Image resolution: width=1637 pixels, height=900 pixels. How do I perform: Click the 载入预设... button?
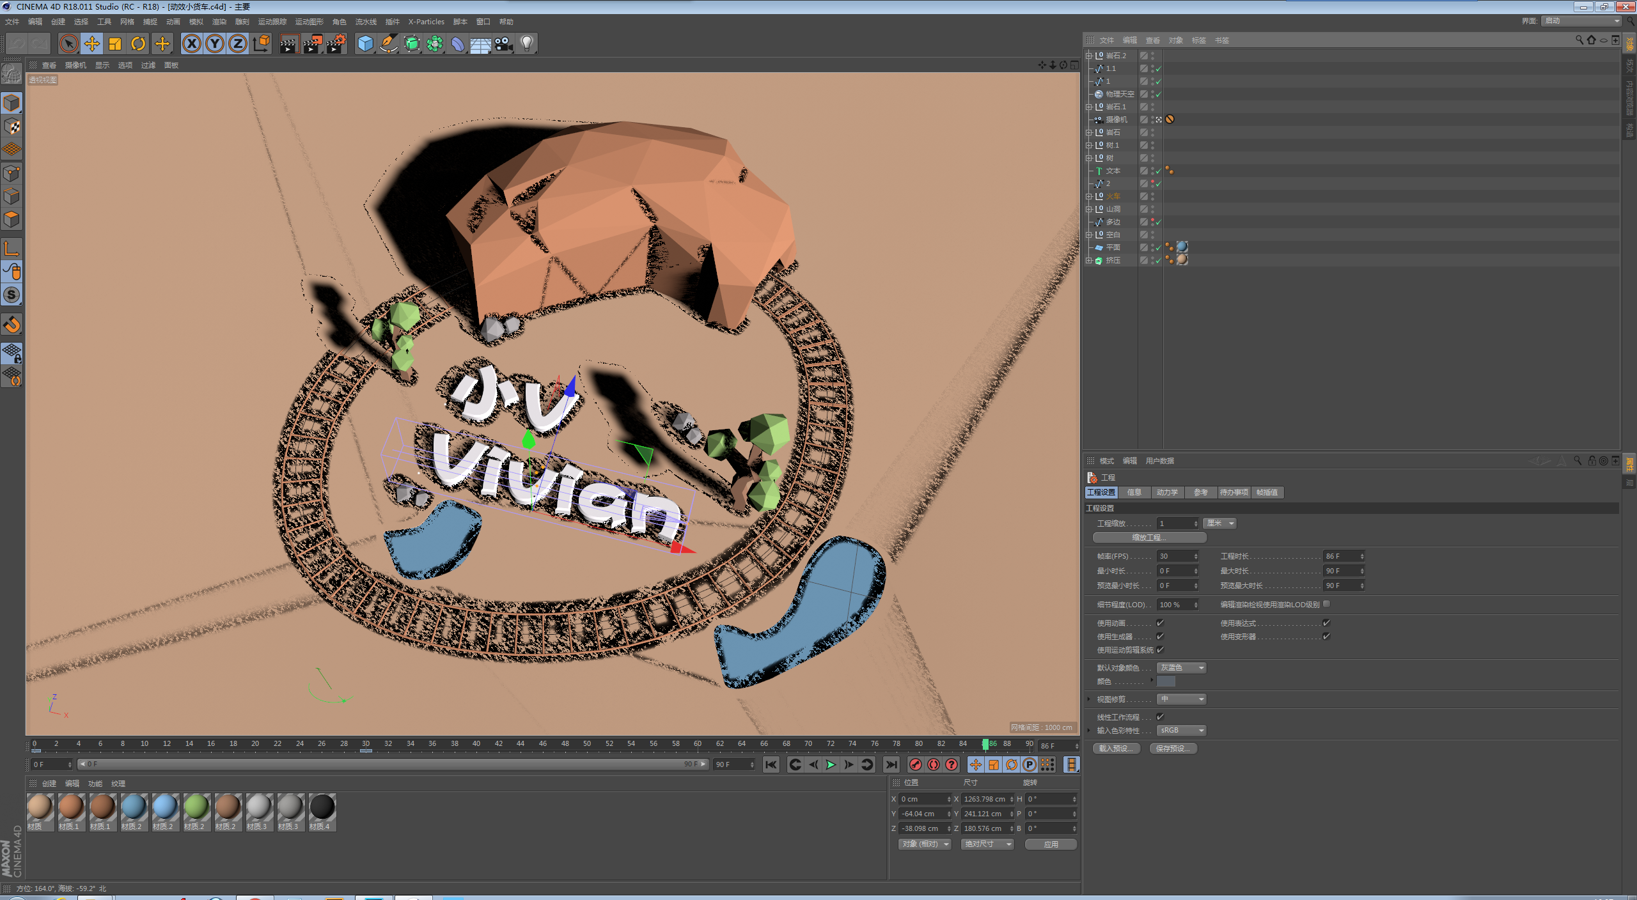coord(1115,748)
